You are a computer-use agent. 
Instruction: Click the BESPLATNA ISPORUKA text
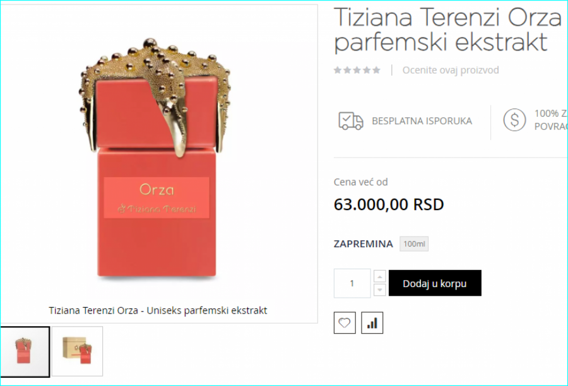point(422,121)
